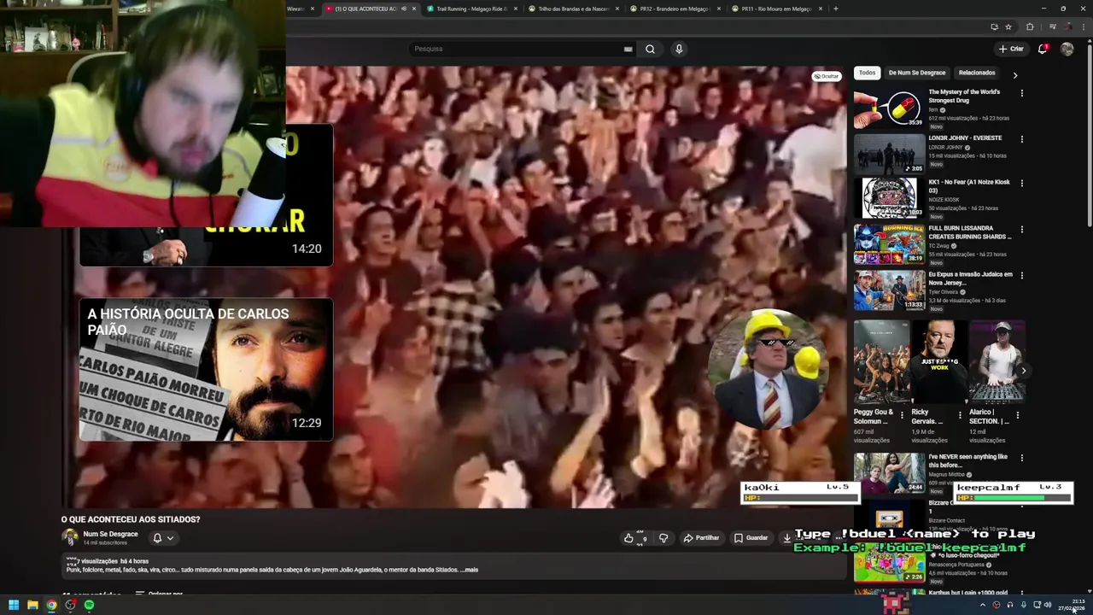Open options for Eu Expus video
1093x615 pixels.
[1021, 275]
